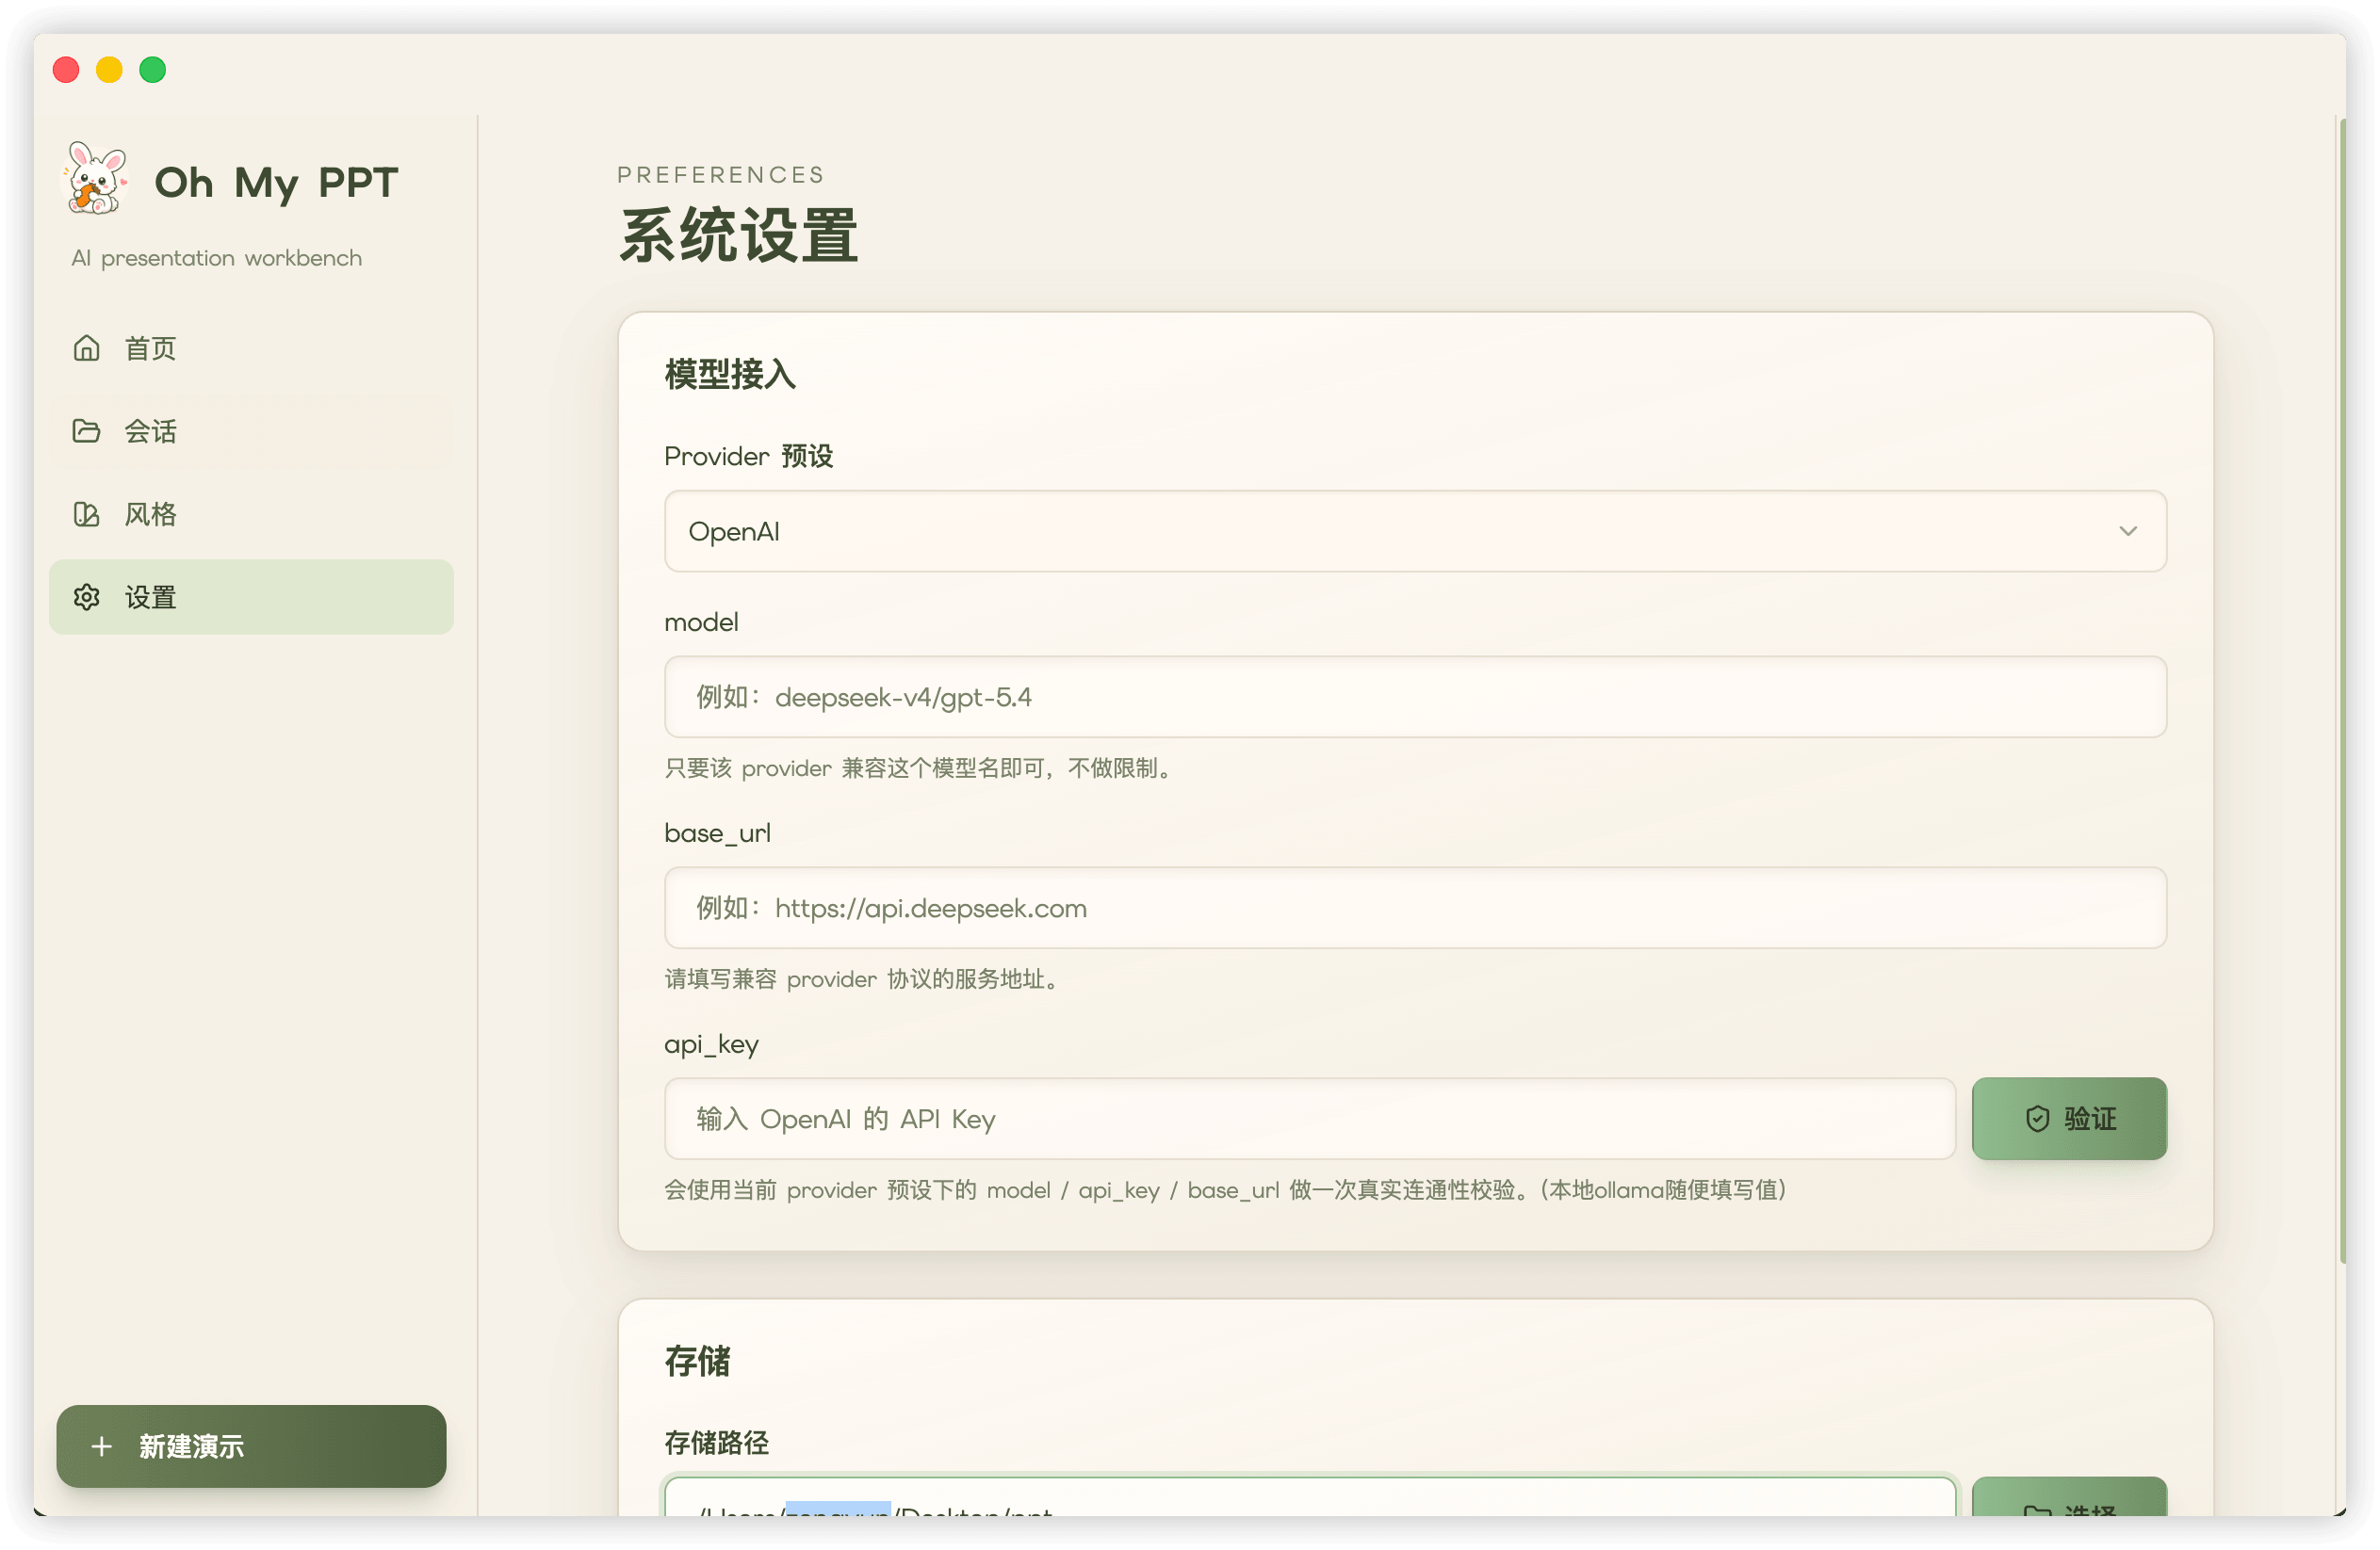
Task: Click the PREFERENCES caption text
Action: pyautogui.click(x=721, y=175)
